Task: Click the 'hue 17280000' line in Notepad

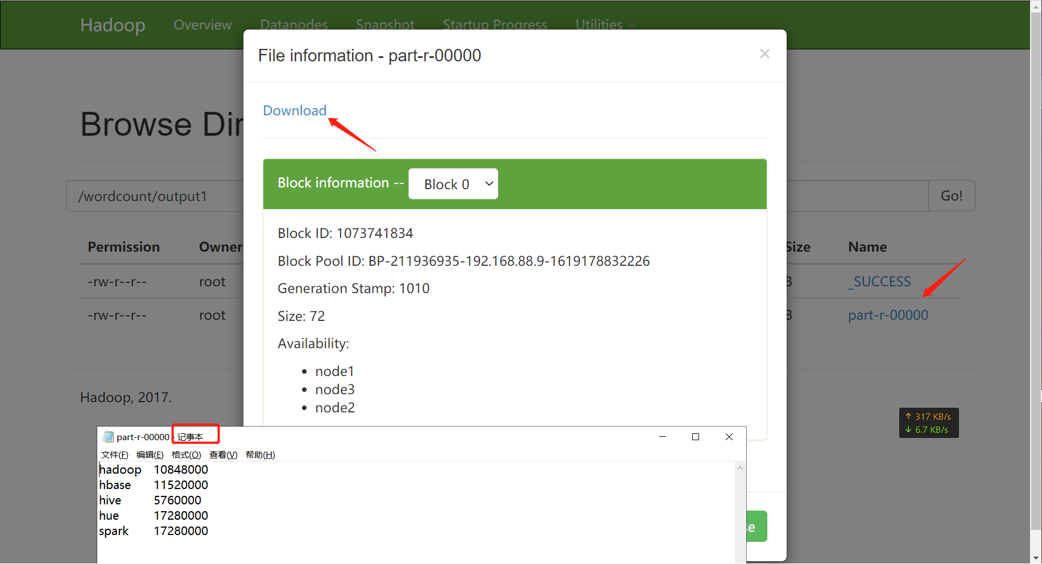Action: click(154, 516)
